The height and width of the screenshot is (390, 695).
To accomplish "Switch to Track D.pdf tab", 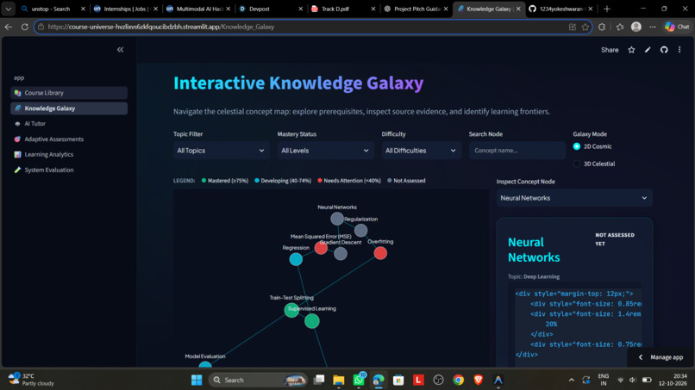I will pos(342,9).
